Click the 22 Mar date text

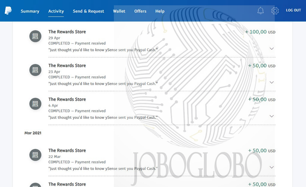coord(55,156)
